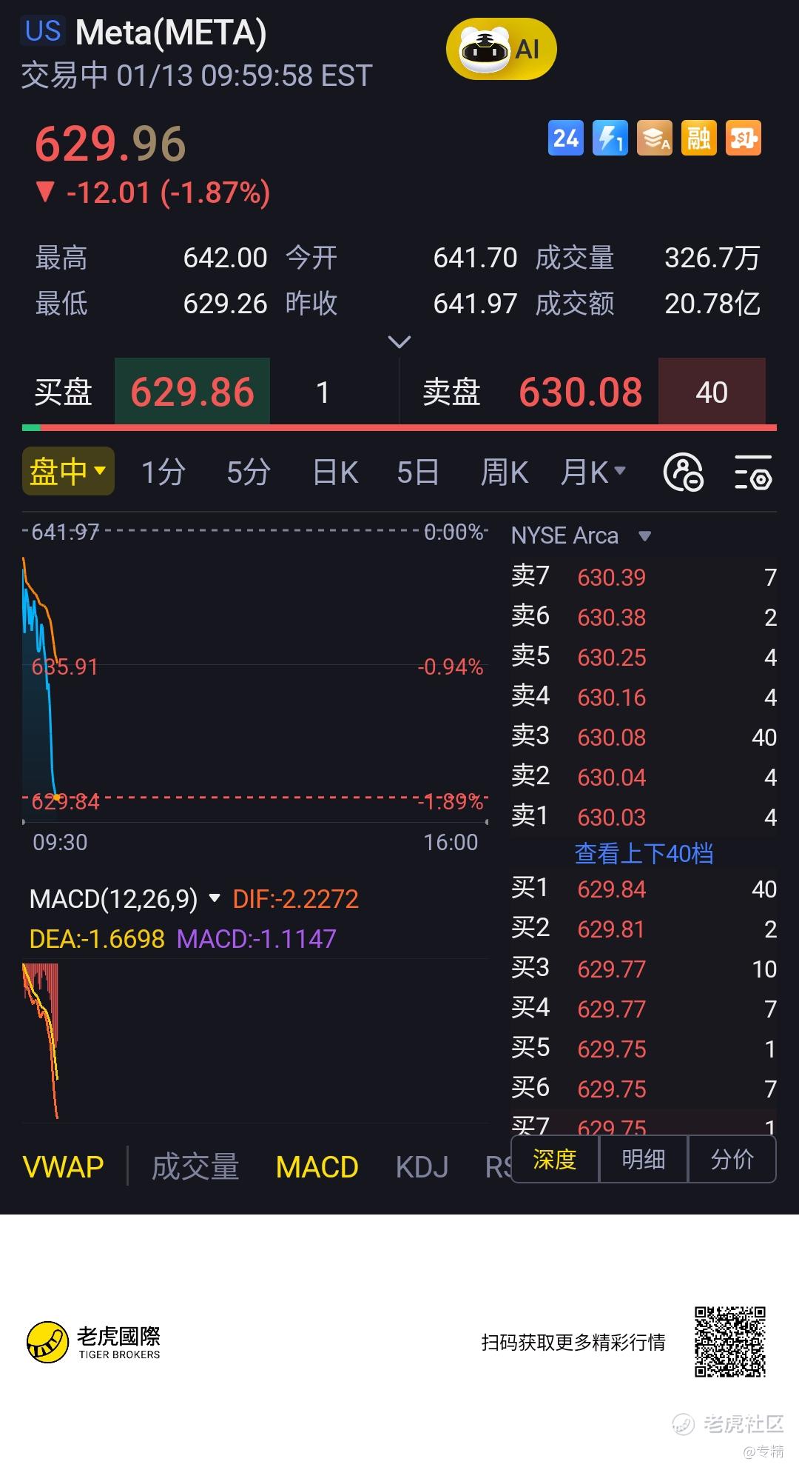Viewport: 799px width, 1470px height.
Task: Select the VWAP indicator
Action: 64,1166
